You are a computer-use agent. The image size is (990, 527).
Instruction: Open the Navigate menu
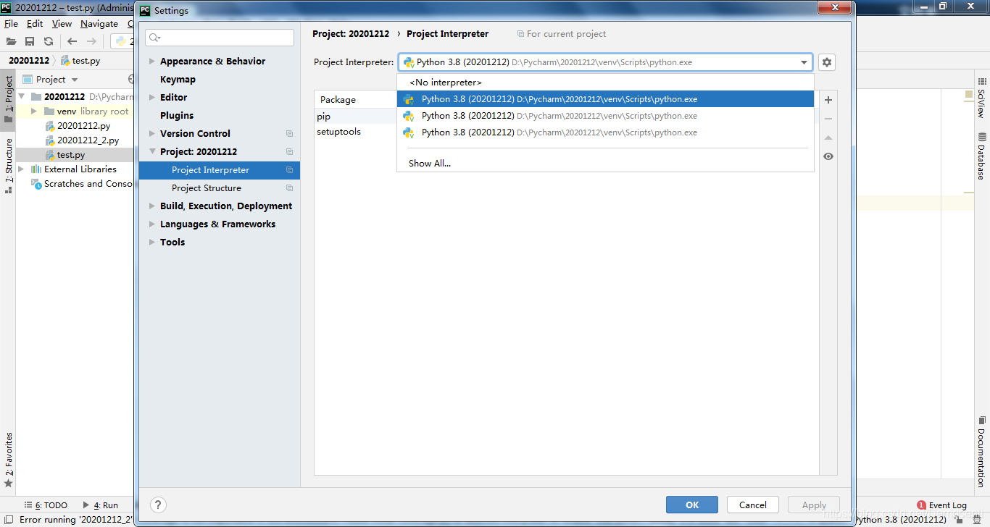(99, 24)
